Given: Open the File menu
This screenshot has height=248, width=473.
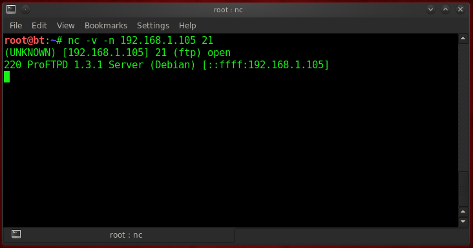Looking at the screenshot, I should (16, 26).
